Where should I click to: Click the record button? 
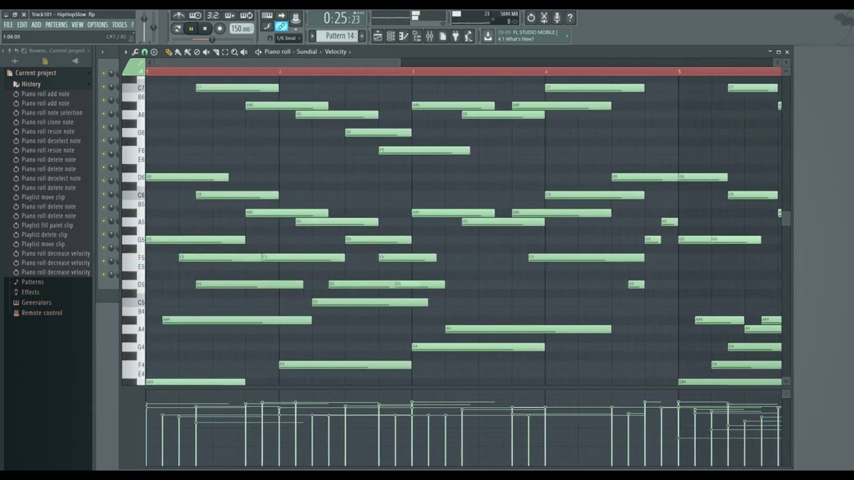tap(220, 29)
